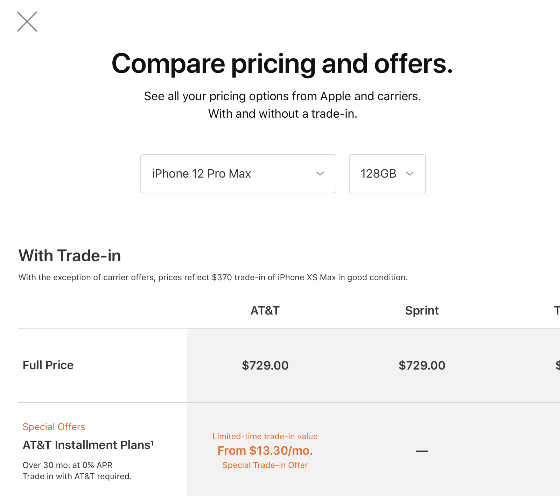Click the With Trade-in section heading

pyautogui.click(x=70, y=256)
